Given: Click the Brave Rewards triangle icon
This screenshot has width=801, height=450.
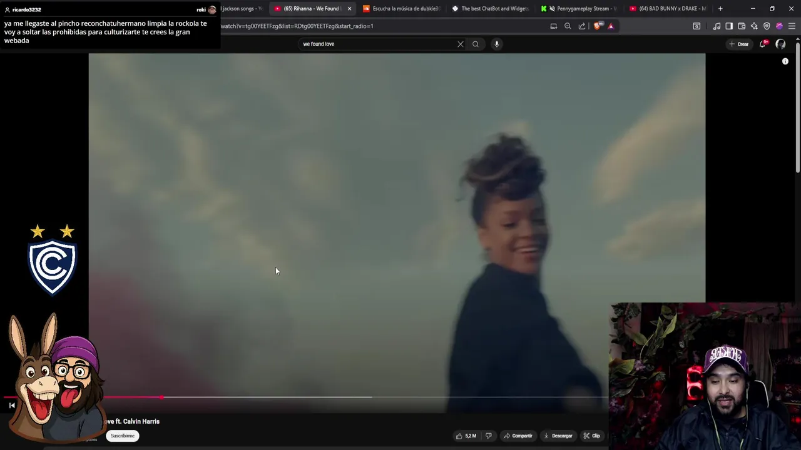Looking at the screenshot, I should (611, 26).
